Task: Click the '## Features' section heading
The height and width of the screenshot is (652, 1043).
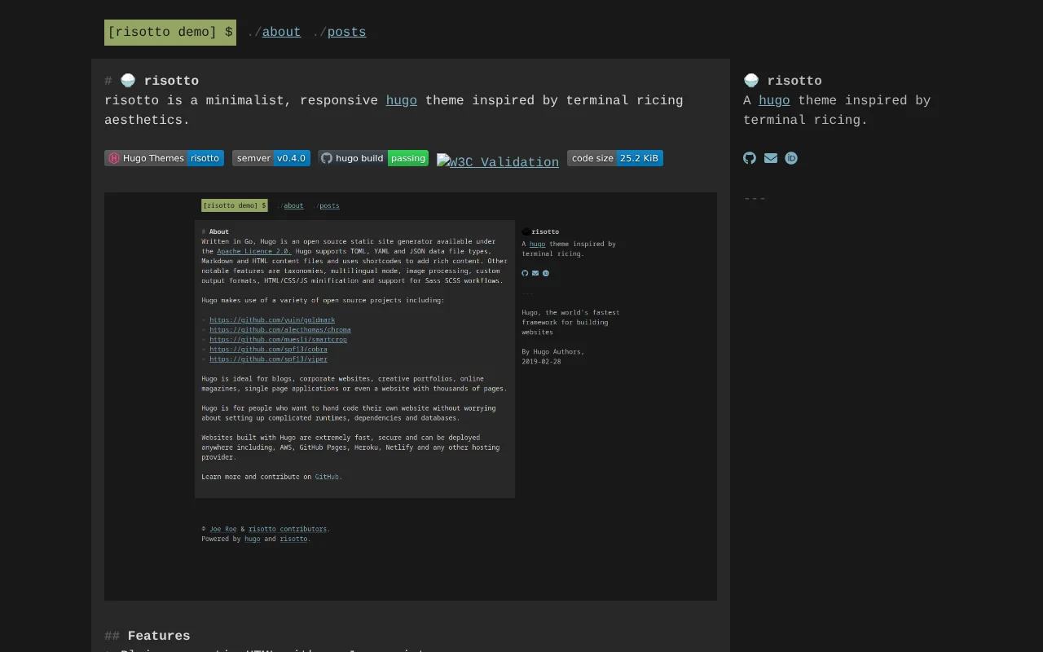Action: [x=147, y=636]
